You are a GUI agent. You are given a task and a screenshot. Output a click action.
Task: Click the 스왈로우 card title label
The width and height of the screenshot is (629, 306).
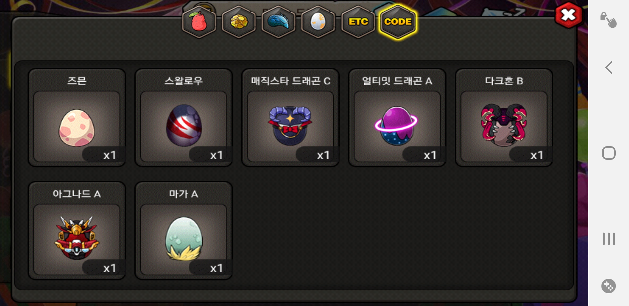click(x=184, y=81)
